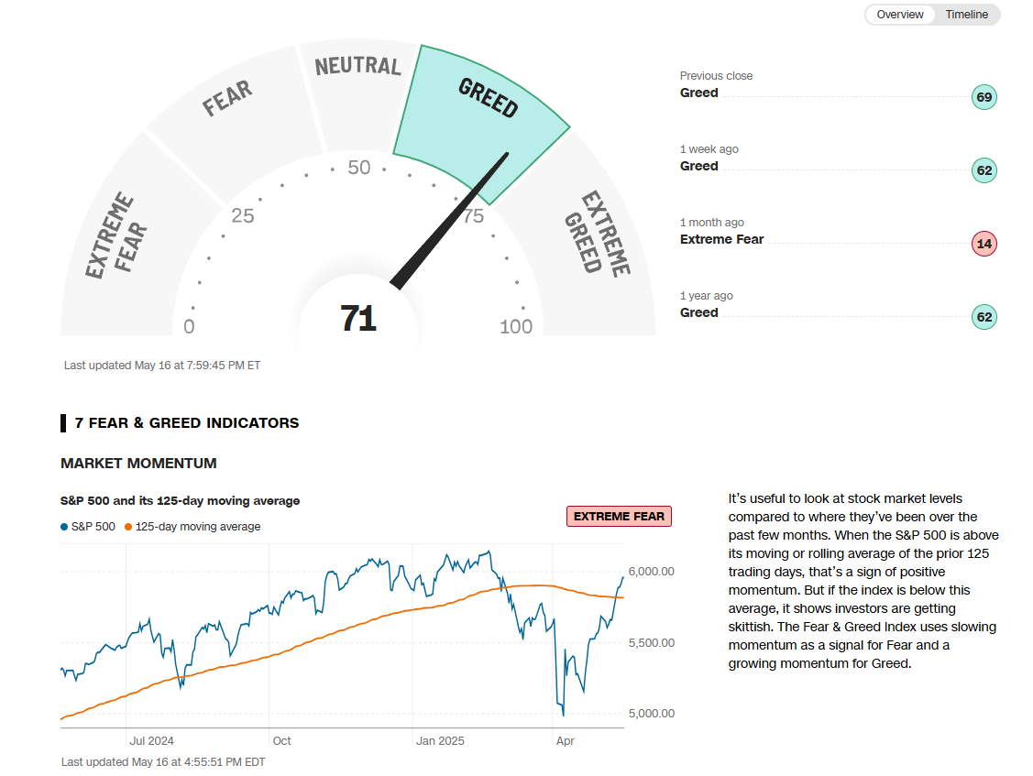Select the Overview tab
This screenshot has height=776, width=1033.
click(899, 15)
